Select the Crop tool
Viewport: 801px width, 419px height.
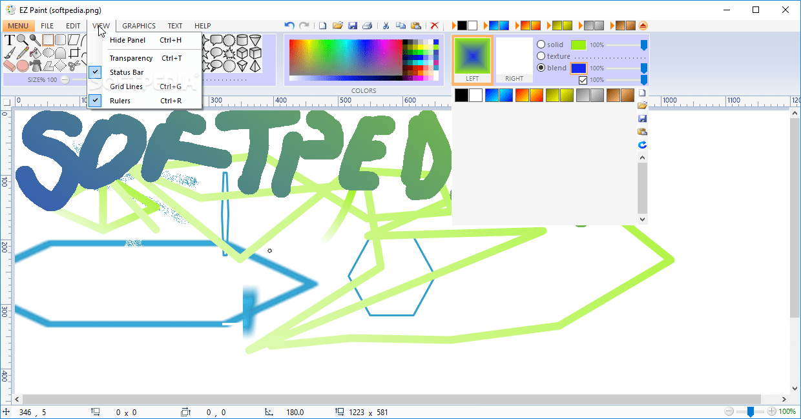(x=76, y=53)
